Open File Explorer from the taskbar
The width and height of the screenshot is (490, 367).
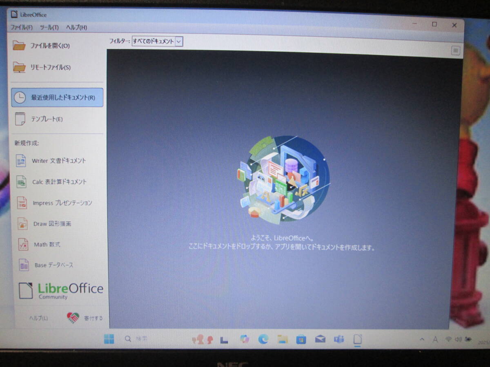pyautogui.click(x=283, y=339)
